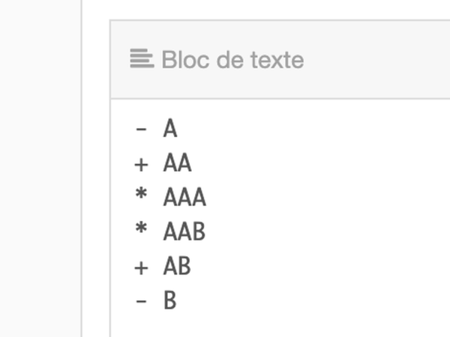Viewport: 450px width, 337px height.
Task: Click the minus marker before B
Action: coord(141,301)
